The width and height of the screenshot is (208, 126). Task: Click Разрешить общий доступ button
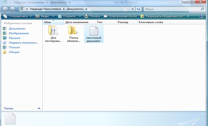[162, 16]
